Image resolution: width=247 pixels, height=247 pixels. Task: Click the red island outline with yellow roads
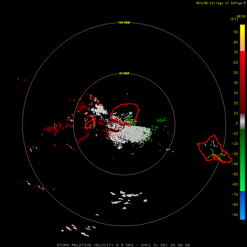(214, 149)
